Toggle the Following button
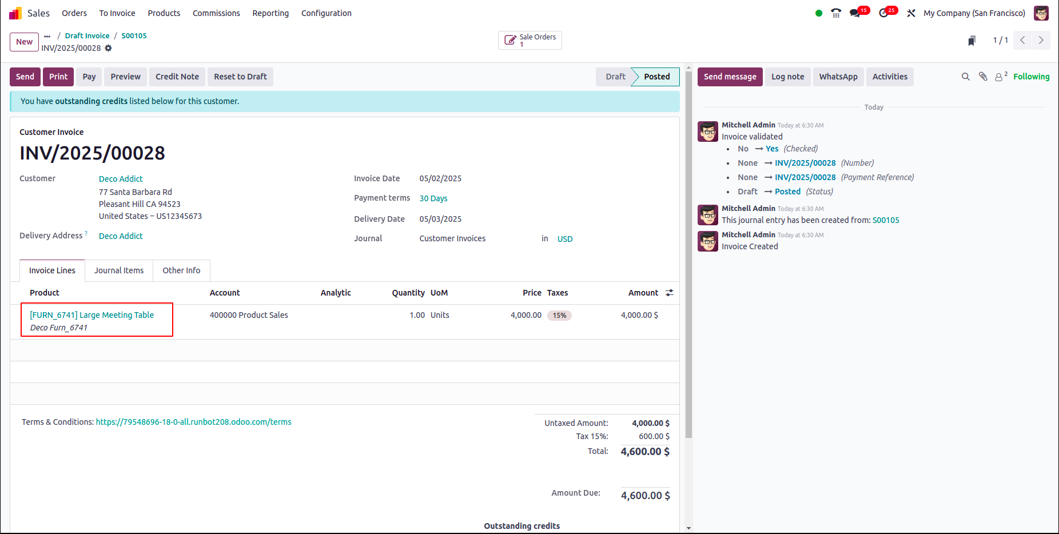 pyautogui.click(x=1032, y=77)
